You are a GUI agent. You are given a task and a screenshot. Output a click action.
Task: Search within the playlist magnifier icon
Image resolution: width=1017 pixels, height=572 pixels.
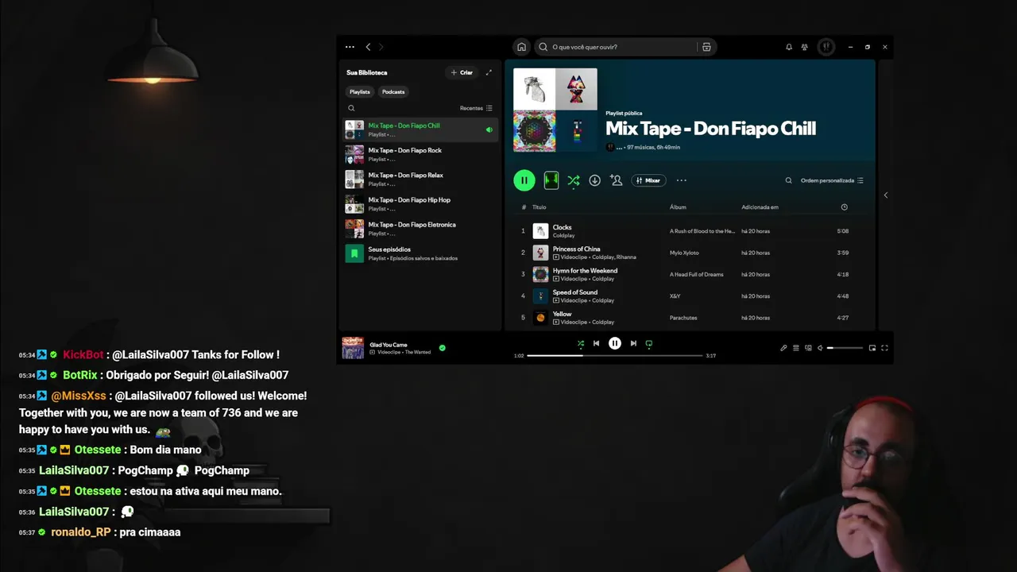pos(788,180)
